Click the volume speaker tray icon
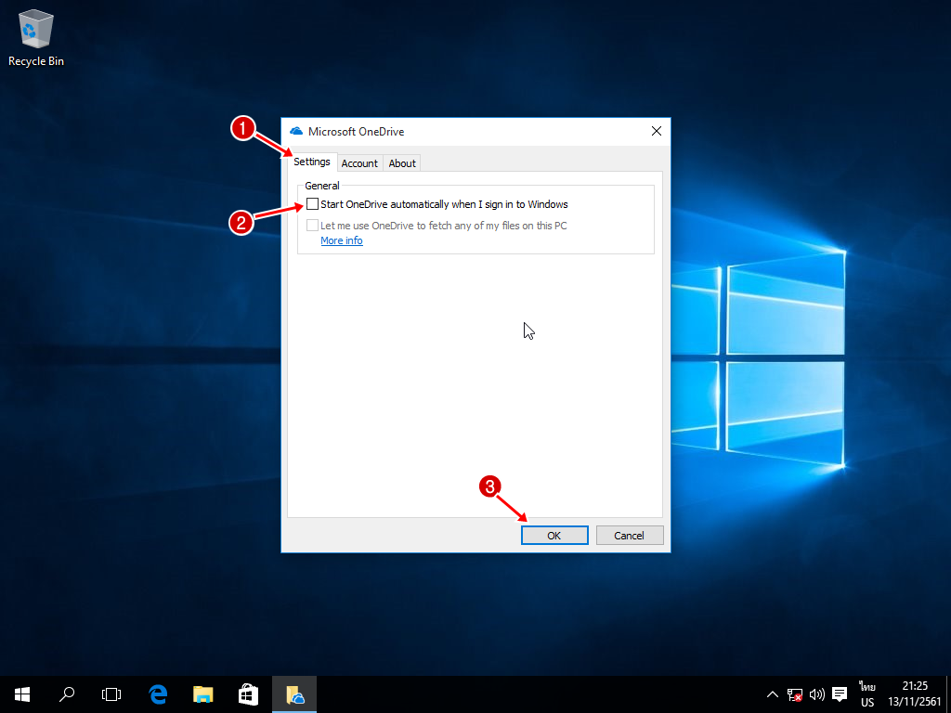Image resolution: width=951 pixels, height=713 pixels. (817, 694)
